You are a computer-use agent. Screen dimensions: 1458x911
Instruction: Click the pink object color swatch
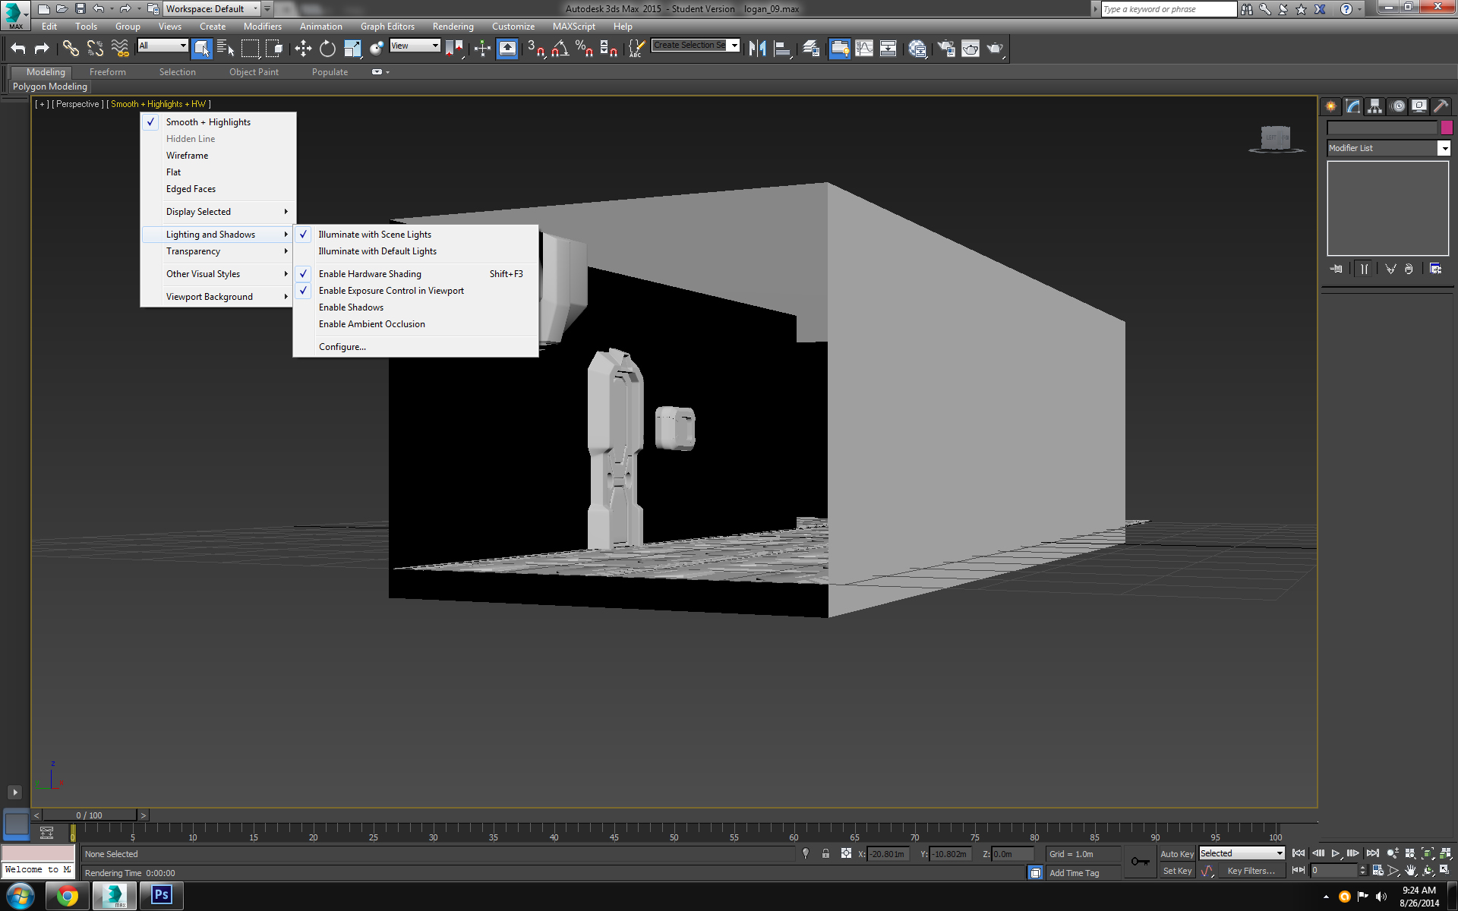click(x=1447, y=128)
